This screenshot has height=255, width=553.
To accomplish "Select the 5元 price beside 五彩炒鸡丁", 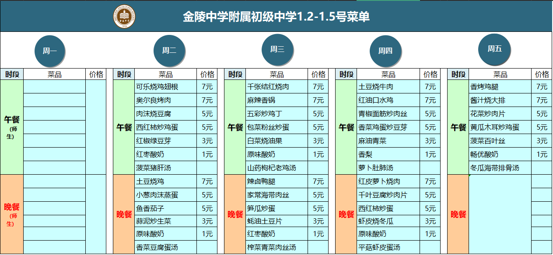I will coord(318,114).
